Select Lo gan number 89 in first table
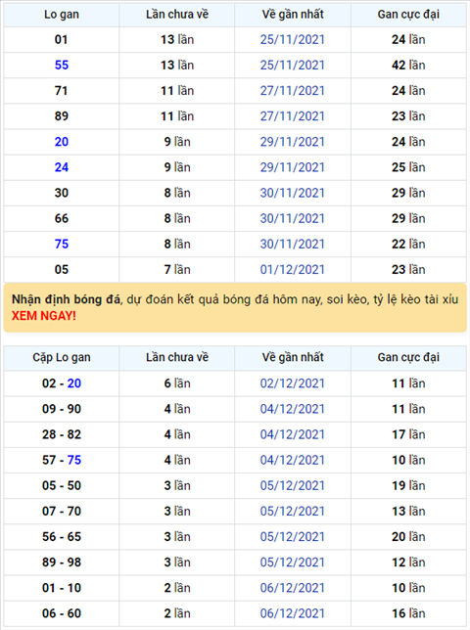470x630 pixels. [x=62, y=116]
